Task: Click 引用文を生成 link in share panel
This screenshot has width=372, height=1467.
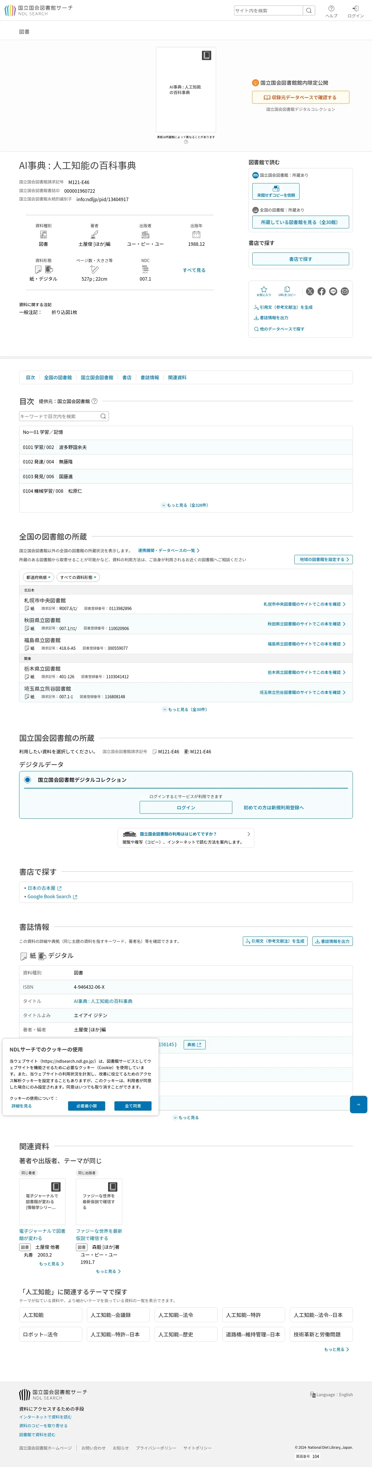Action: [283, 308]
